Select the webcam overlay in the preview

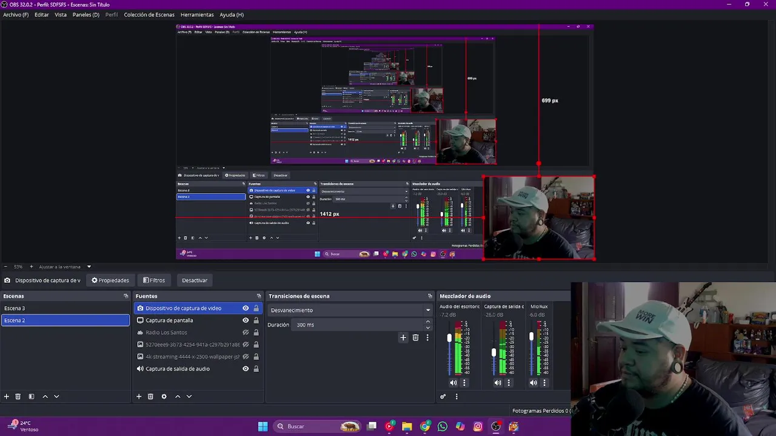[538, 218]
